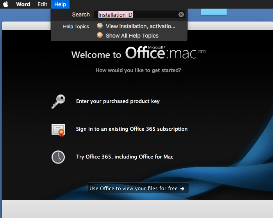Click the Search label in Help menu

81,14
